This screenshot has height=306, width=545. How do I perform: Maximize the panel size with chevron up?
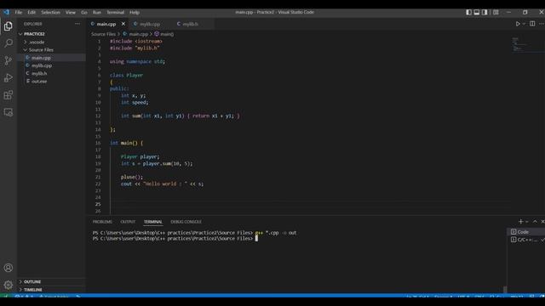[535, 222]
